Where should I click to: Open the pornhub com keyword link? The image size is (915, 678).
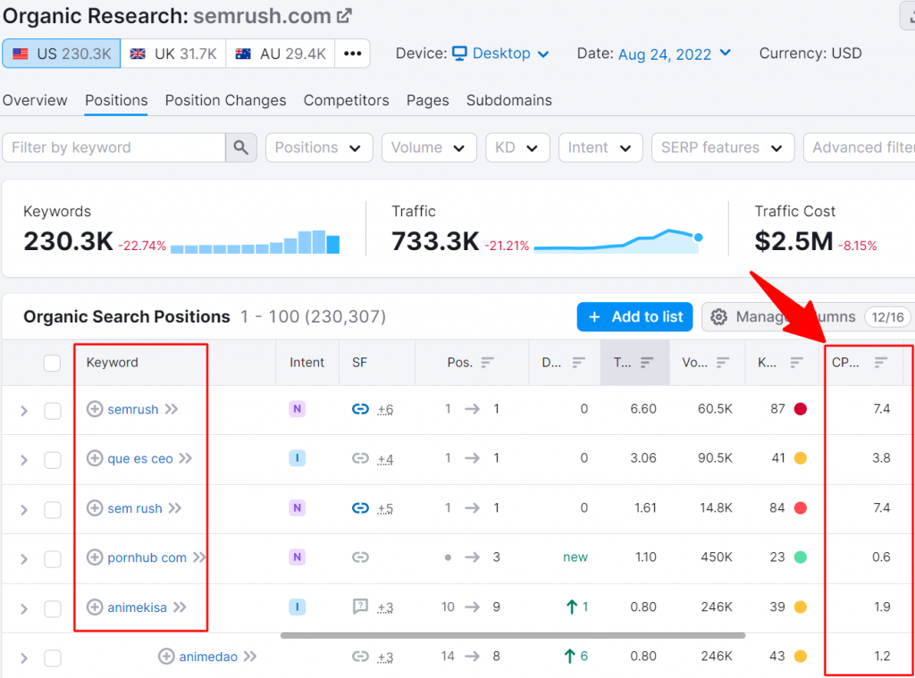(147, 557)
